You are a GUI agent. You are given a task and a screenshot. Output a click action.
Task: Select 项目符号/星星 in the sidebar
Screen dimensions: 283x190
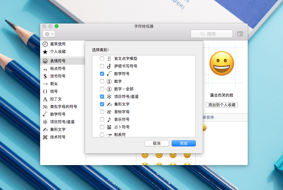click(x=63, y=122)
